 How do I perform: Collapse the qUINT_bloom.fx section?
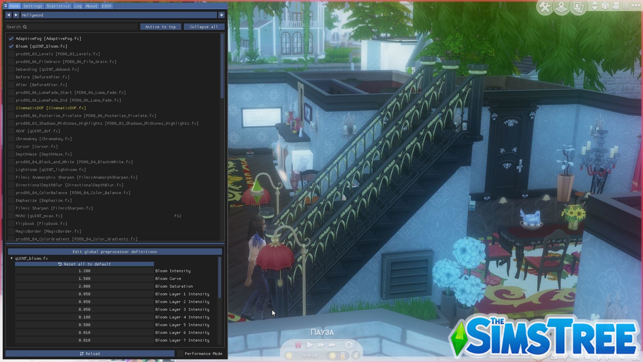(12, 258)
